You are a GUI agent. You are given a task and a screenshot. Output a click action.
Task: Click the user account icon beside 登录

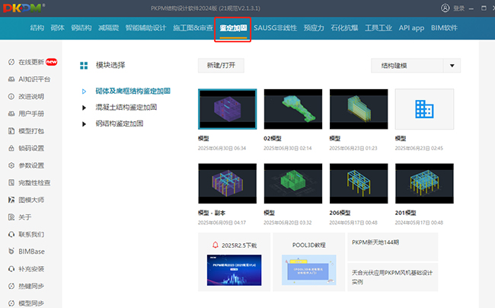pyautogui.click(x=445, y=8)
